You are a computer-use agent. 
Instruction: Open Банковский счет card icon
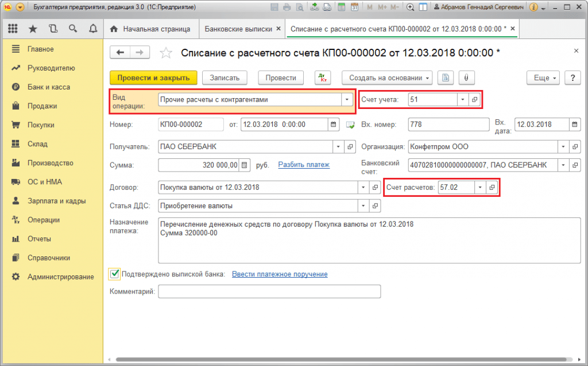tap(575, 165)
